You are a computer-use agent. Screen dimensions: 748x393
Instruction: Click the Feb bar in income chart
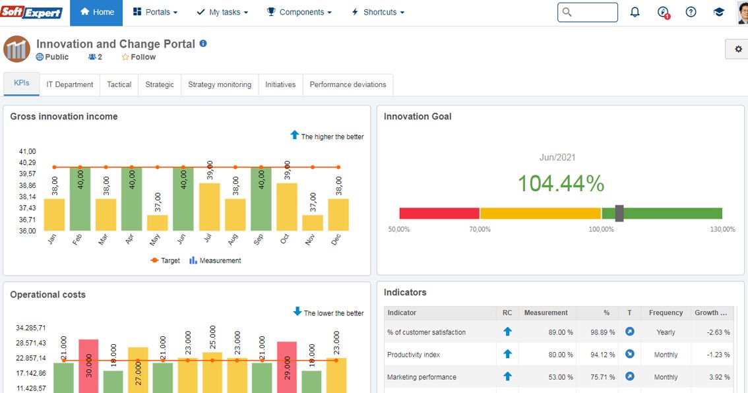80,199
